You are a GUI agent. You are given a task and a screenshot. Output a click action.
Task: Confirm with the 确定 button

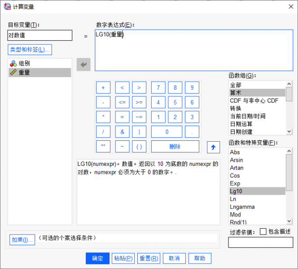pos(97,258)
